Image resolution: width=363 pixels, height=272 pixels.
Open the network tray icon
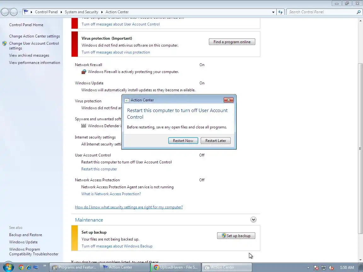pos(324,268)
